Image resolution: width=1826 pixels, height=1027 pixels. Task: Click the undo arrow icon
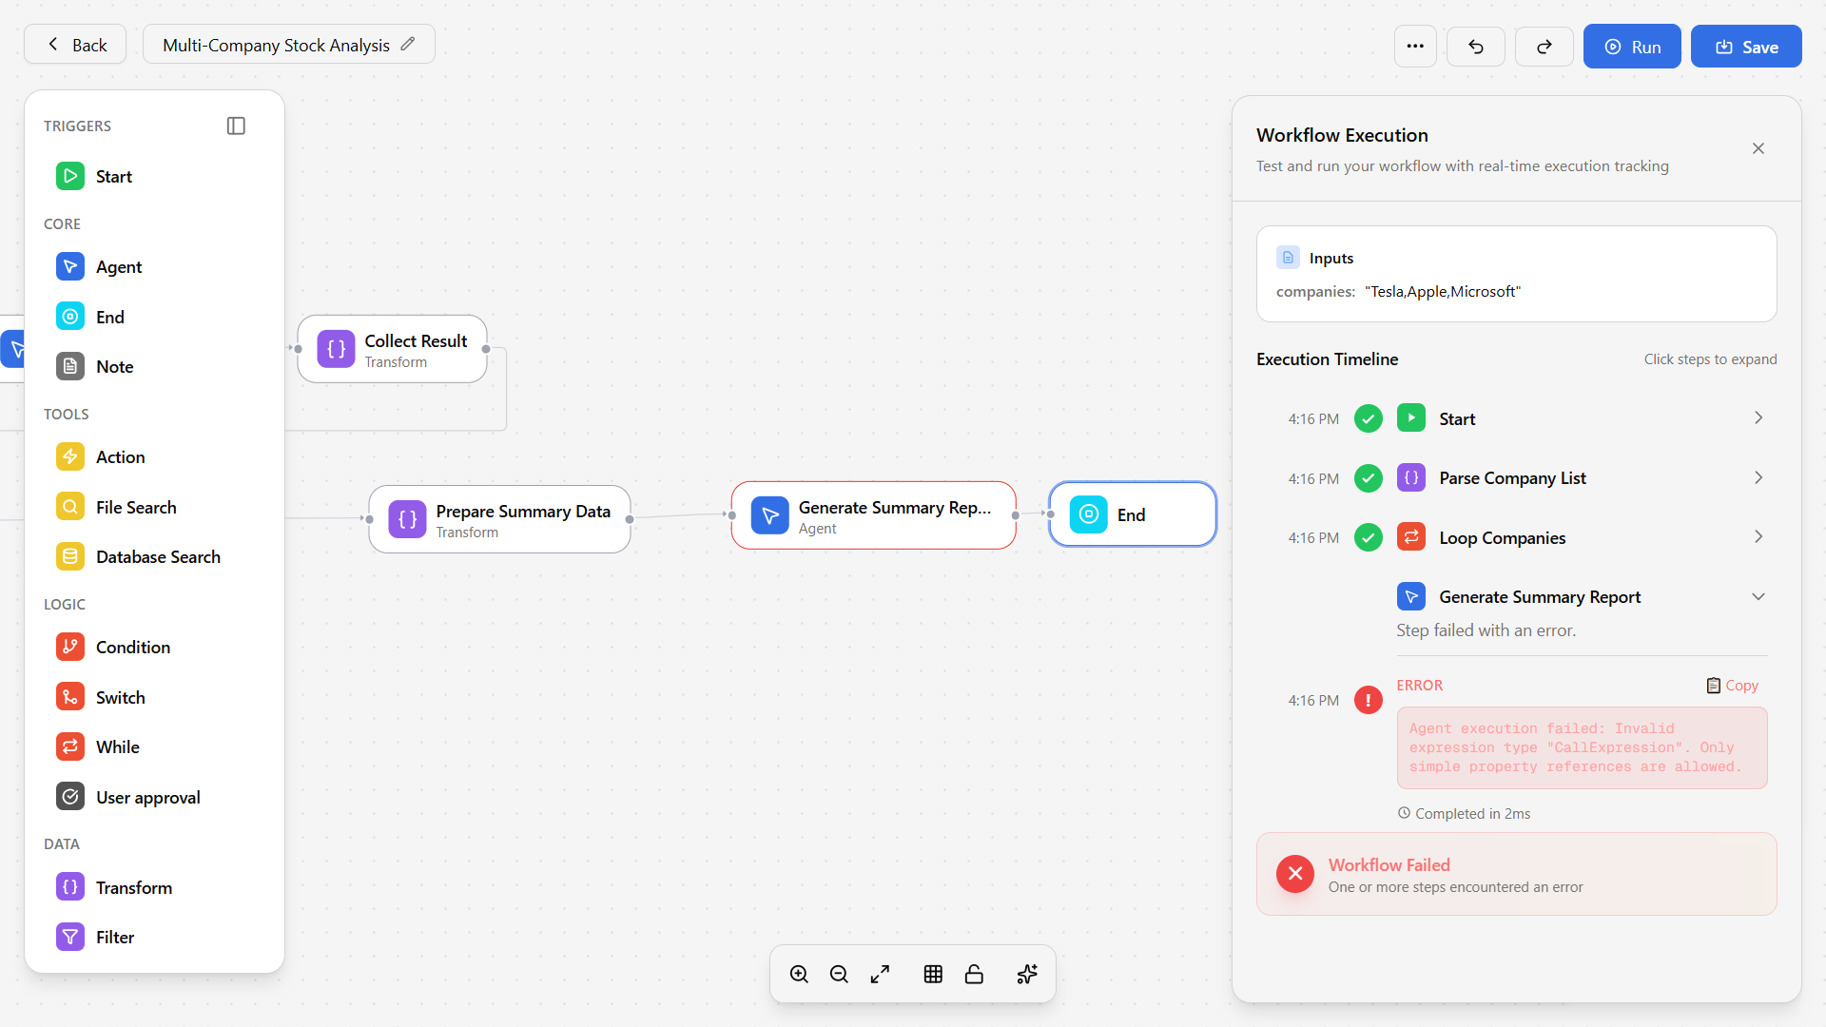(1475, 47)
